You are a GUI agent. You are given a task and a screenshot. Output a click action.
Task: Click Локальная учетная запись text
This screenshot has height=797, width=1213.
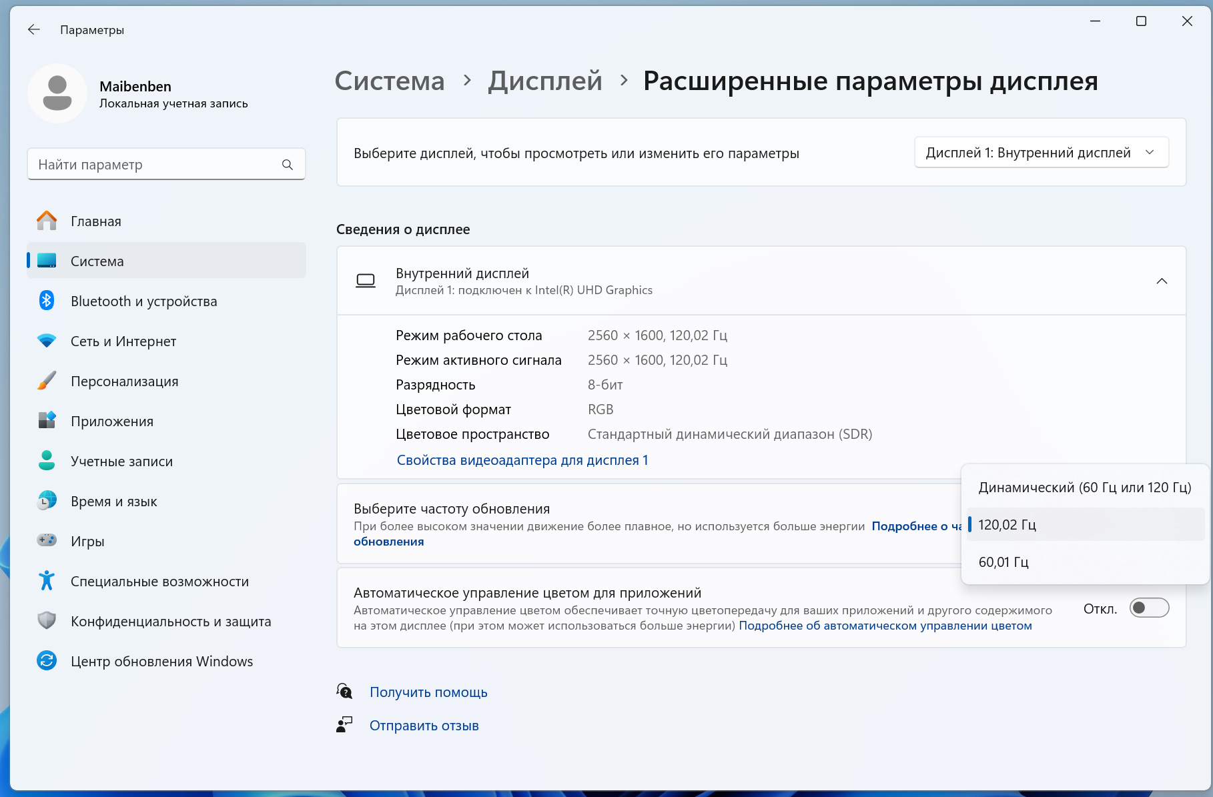(173, 103)
